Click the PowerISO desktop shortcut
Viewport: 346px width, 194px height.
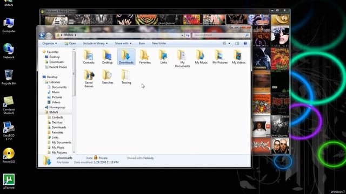click(x=9, y=155)
